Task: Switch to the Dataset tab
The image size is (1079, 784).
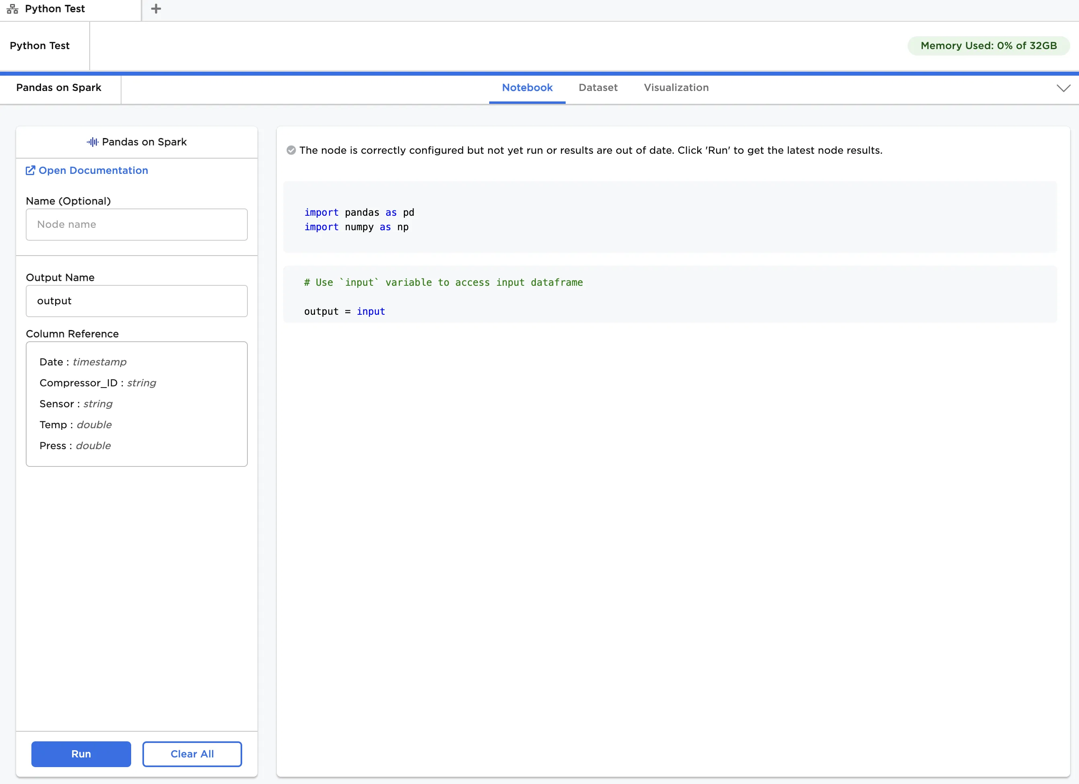Action: click(597, 88)
